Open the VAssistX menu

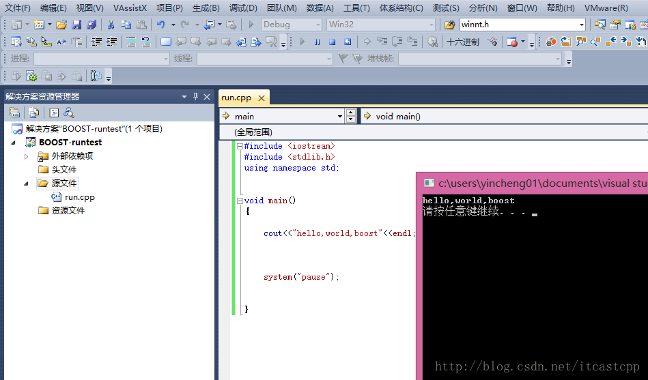[x=130, y=8]
